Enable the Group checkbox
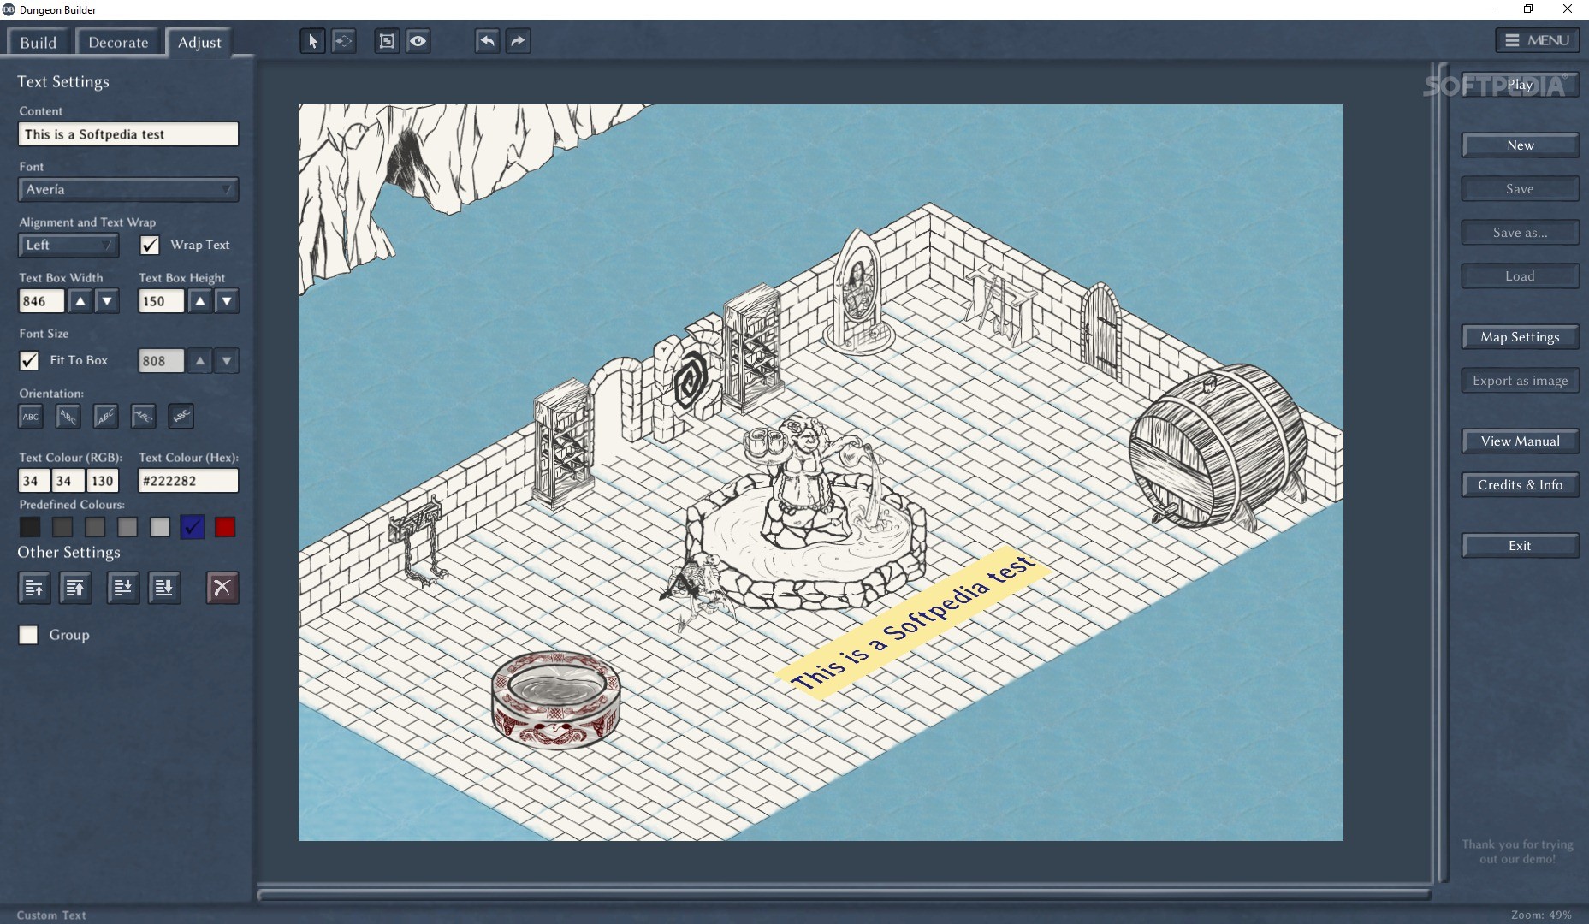Image resolution: width=1589 pixels, height=924 pixels. pos(29,635)
